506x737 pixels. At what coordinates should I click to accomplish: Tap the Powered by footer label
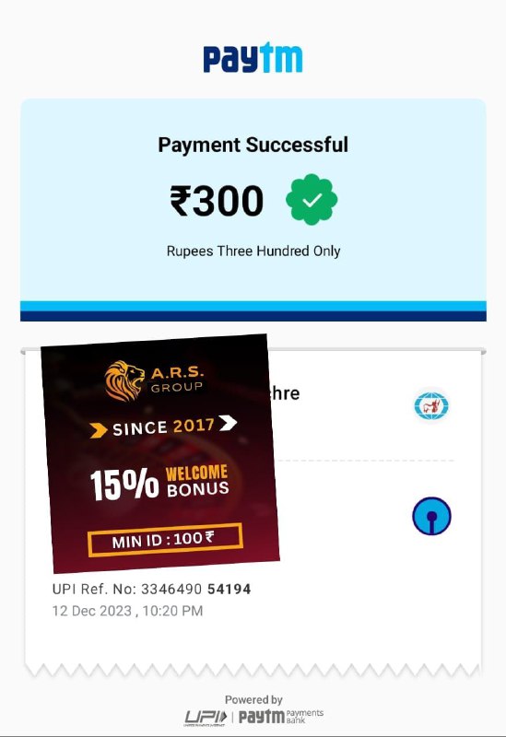(x=253, y=700)
